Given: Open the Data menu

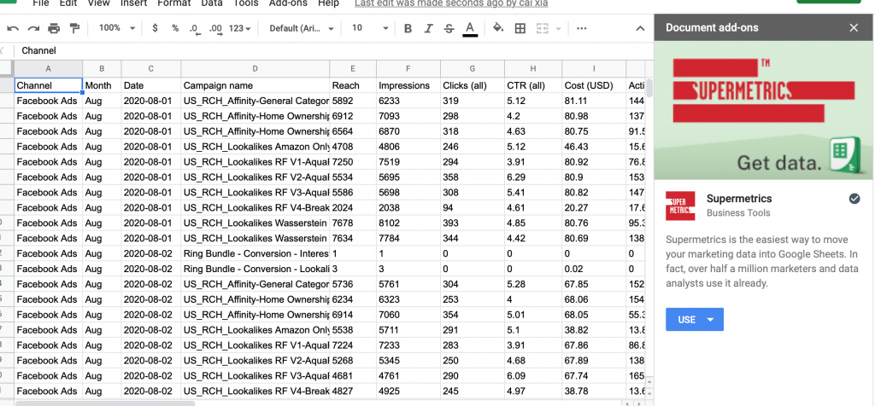Looking at the screenshot, I should coord(212,3).
